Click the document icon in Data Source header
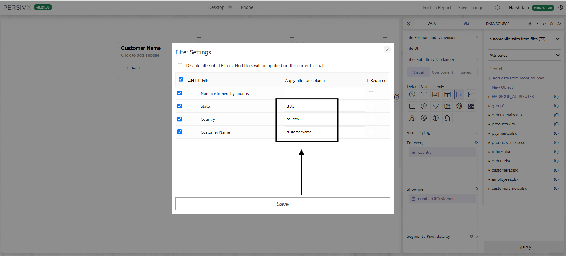Screen dimensions: 566x256 552,24
